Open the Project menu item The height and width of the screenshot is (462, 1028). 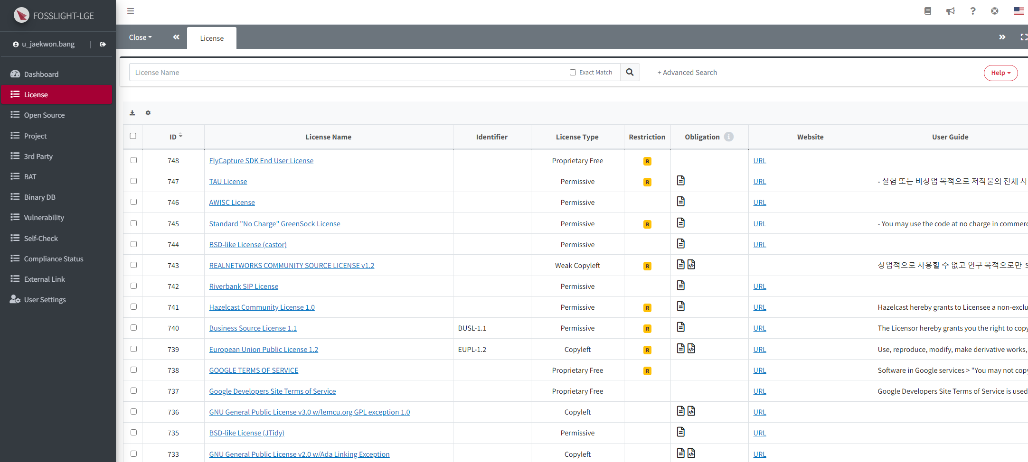click(56, 136)
